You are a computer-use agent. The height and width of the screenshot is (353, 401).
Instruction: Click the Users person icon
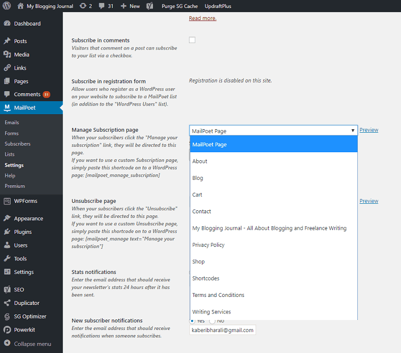pos(7,245)
